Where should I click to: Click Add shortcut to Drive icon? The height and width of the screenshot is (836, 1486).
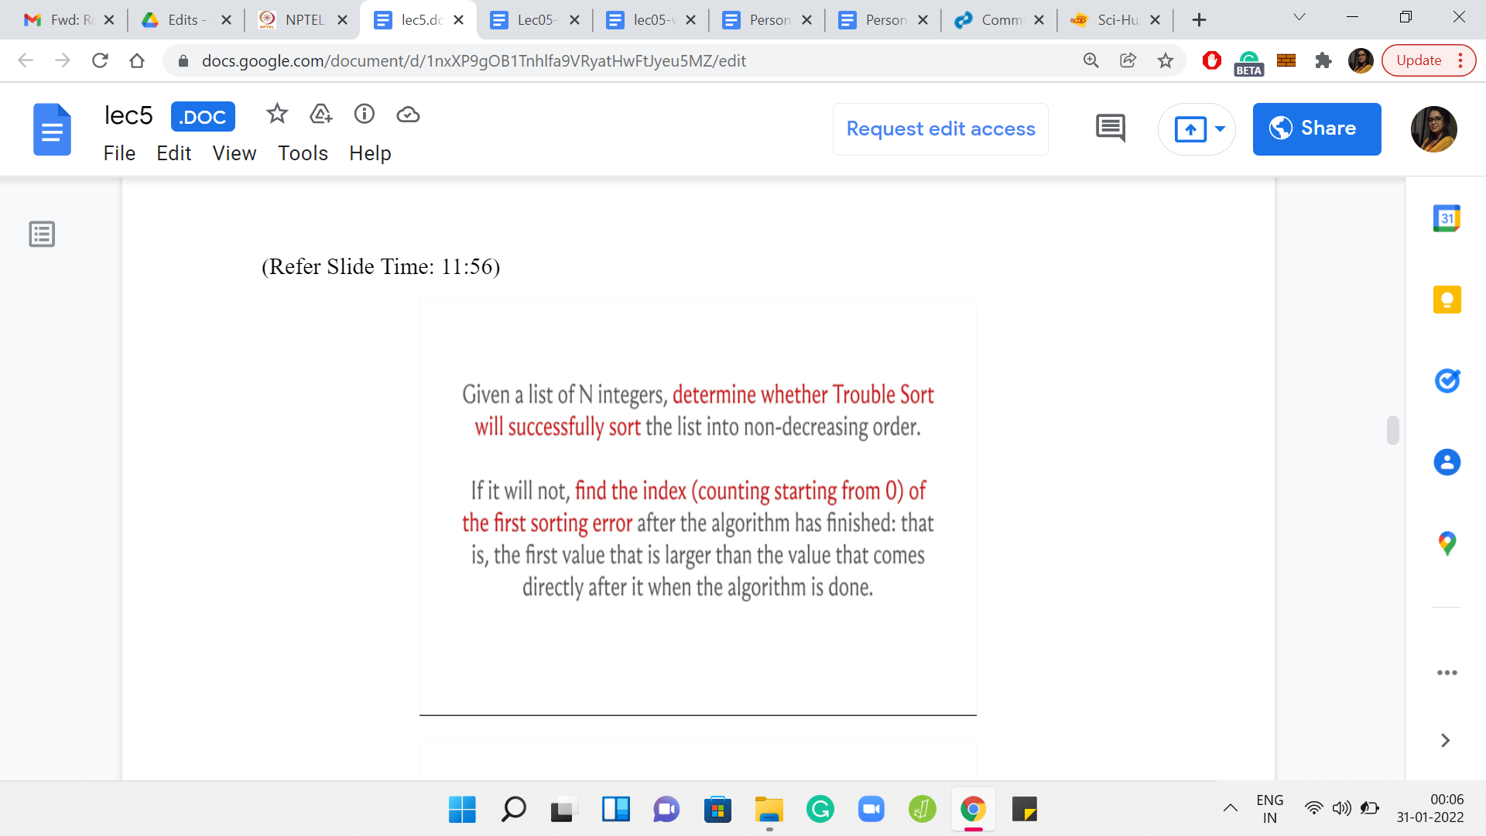(320, 115)
